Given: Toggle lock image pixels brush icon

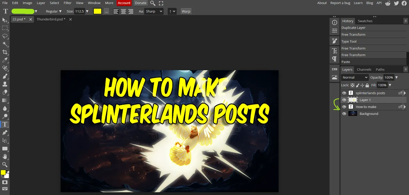Looking at the screenshot, I should click(x=358, y=85).
